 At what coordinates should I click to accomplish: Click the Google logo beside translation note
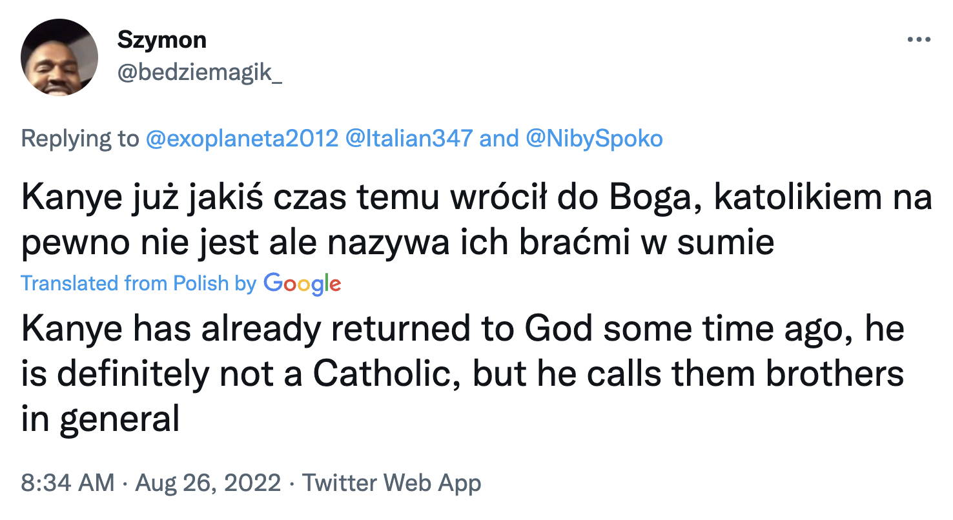click(x=302, y=283)
